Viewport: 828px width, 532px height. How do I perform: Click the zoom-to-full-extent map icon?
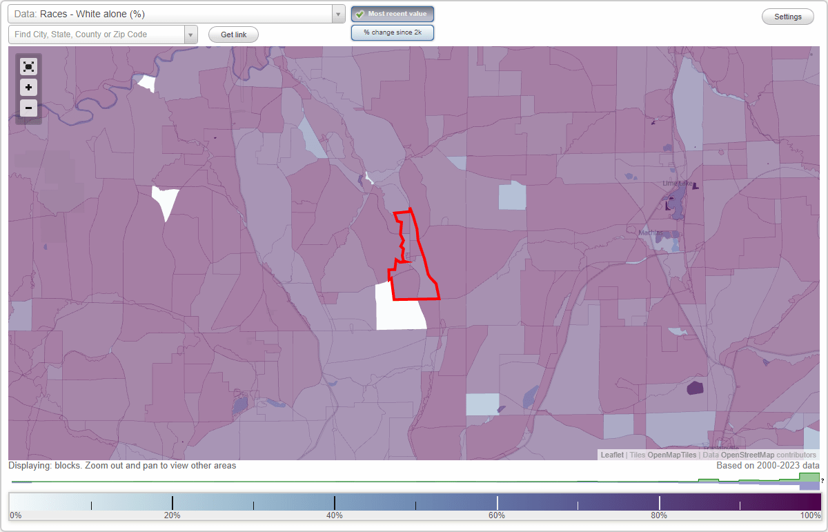[x=28, y=66]
